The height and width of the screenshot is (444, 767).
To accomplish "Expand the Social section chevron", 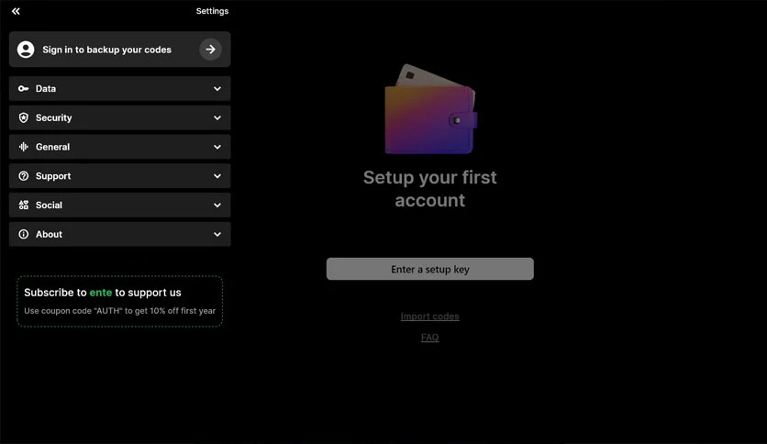I will point(217,205).
